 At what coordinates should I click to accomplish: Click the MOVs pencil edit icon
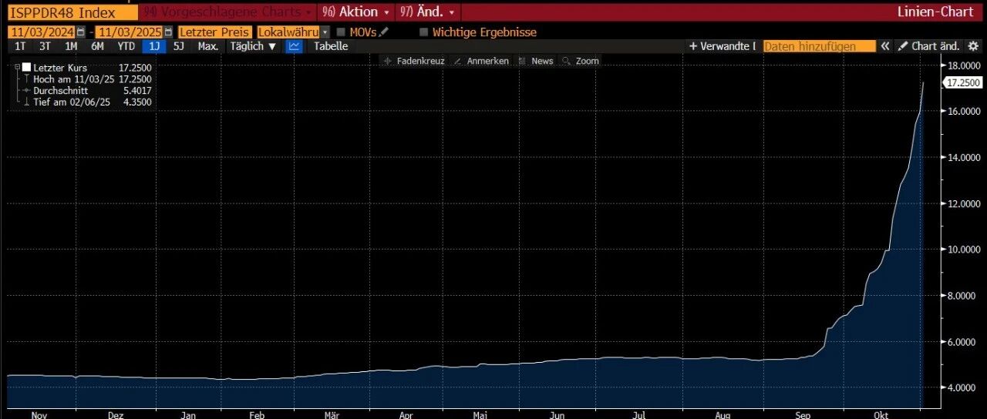pyautogui.click(x=384, y=32)
